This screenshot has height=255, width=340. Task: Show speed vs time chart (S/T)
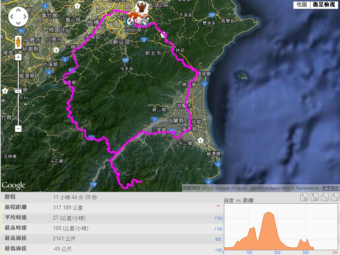[335, 197]
